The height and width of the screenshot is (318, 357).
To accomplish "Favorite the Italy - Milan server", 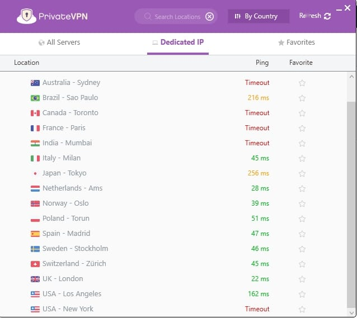I will pyautogui.click(x=302, y=158).
